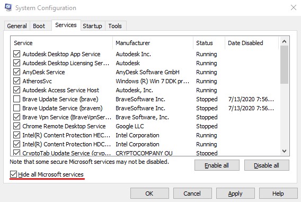Enable Brave Update Service (brave) checkbox
The height and width of the screenshot is (202, 301).
tap(17, 99)
